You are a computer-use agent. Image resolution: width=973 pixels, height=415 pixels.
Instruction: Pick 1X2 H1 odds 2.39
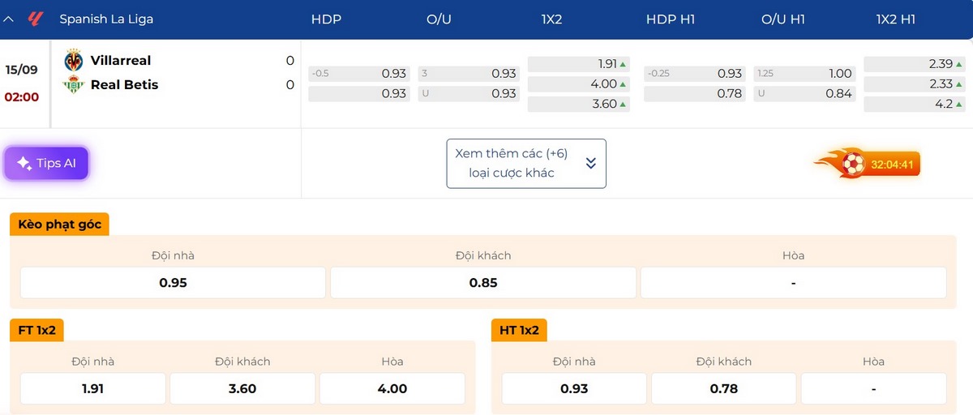coord(915,63)
